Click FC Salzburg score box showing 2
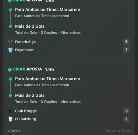This screenshot has width=138, height=135. coord(127,119)
